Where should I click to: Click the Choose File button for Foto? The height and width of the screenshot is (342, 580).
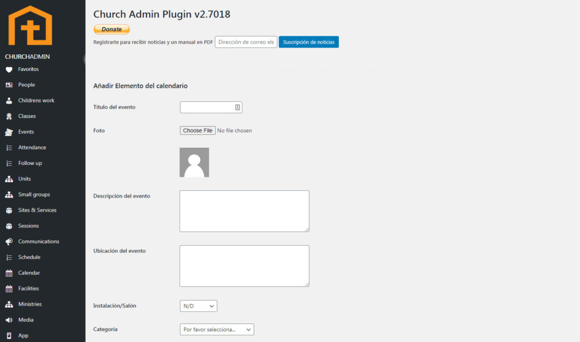coord(198,130)
